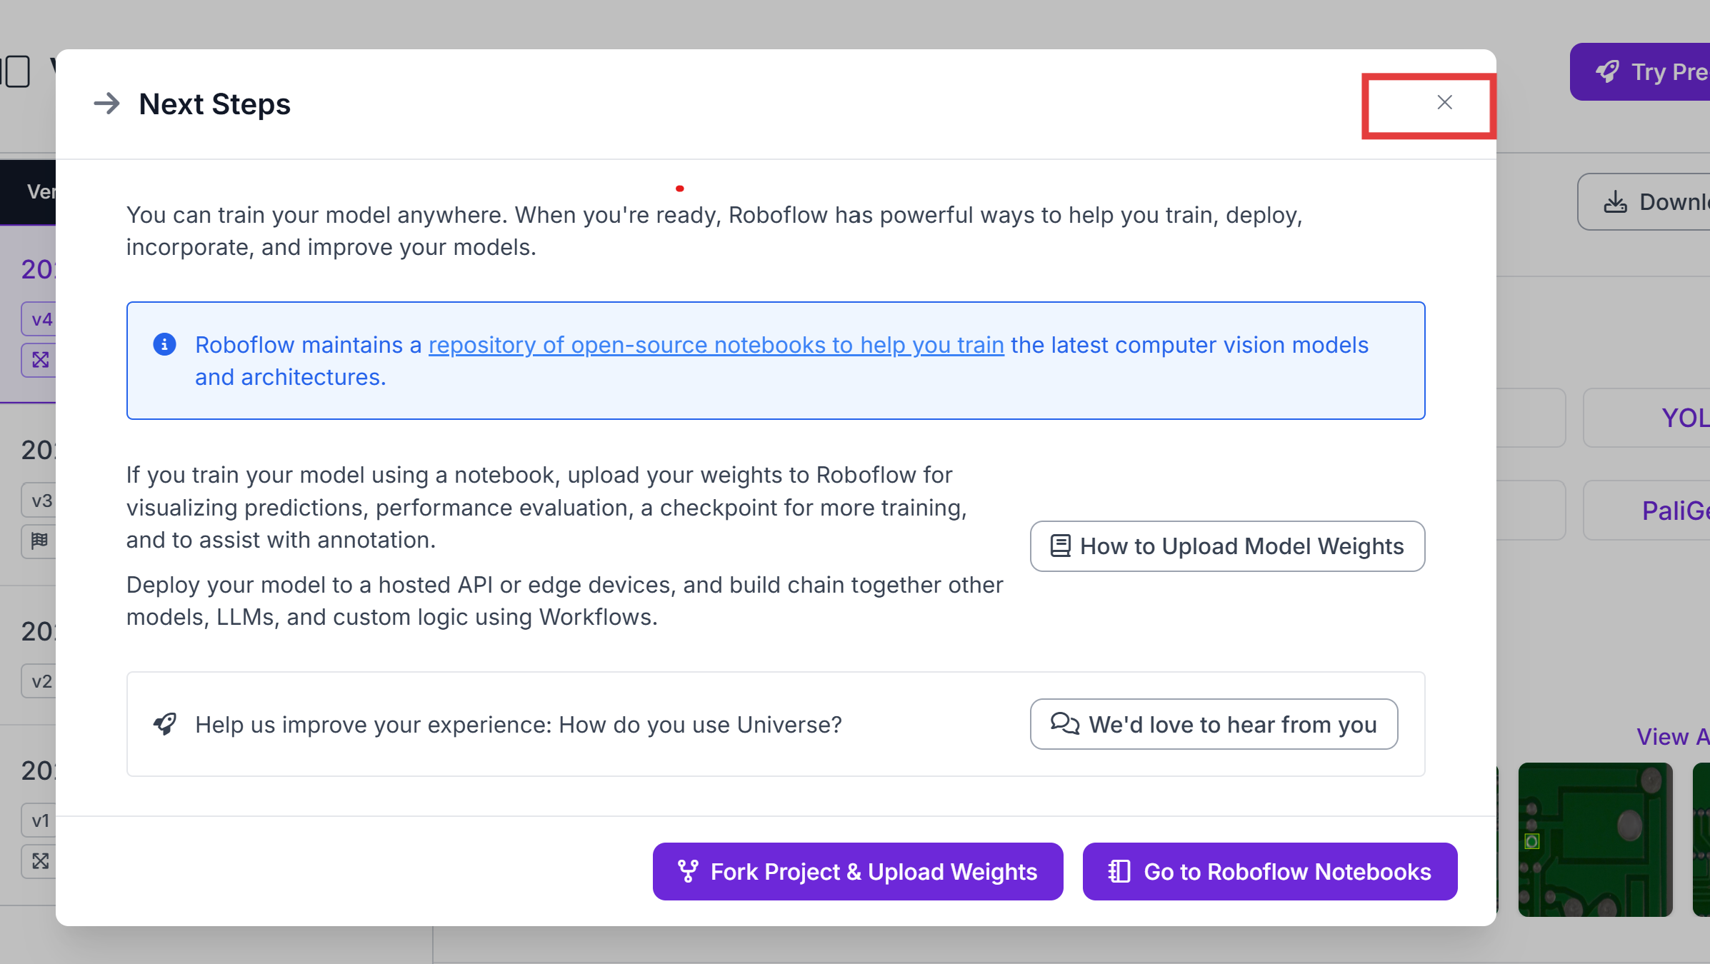1710x964 pixels.
Task: Click How to Upload Model Weights
Action: (x=1227, y=546)
